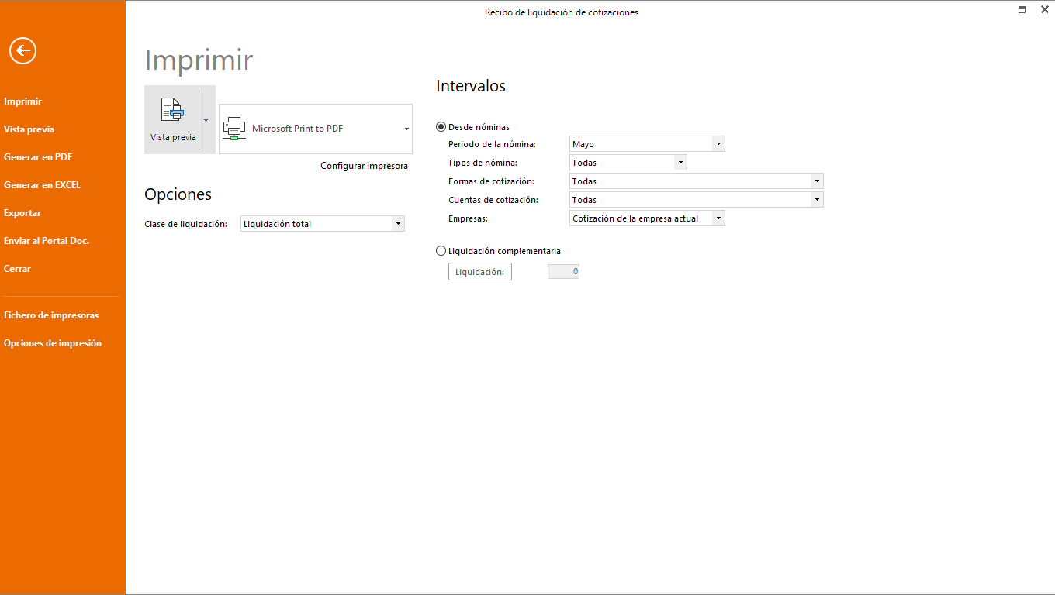Select the Liquidación complementaria radio button

point(441,251)
